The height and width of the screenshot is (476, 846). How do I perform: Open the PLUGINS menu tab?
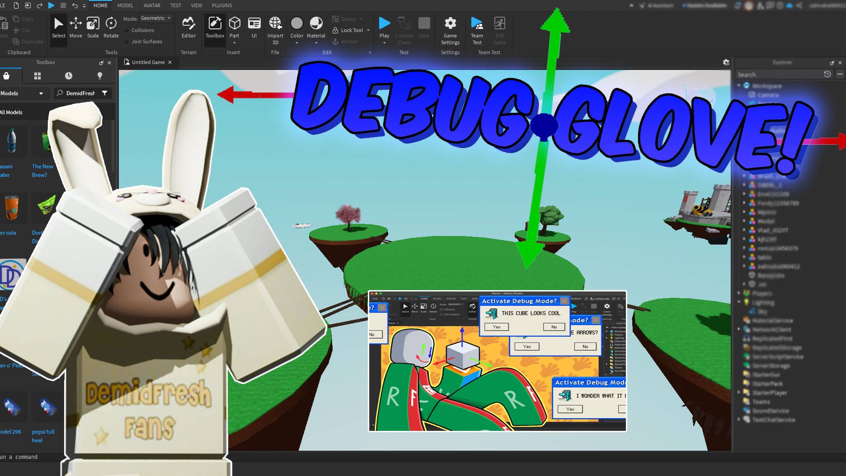pyautogui.click(x=222, y=5)
